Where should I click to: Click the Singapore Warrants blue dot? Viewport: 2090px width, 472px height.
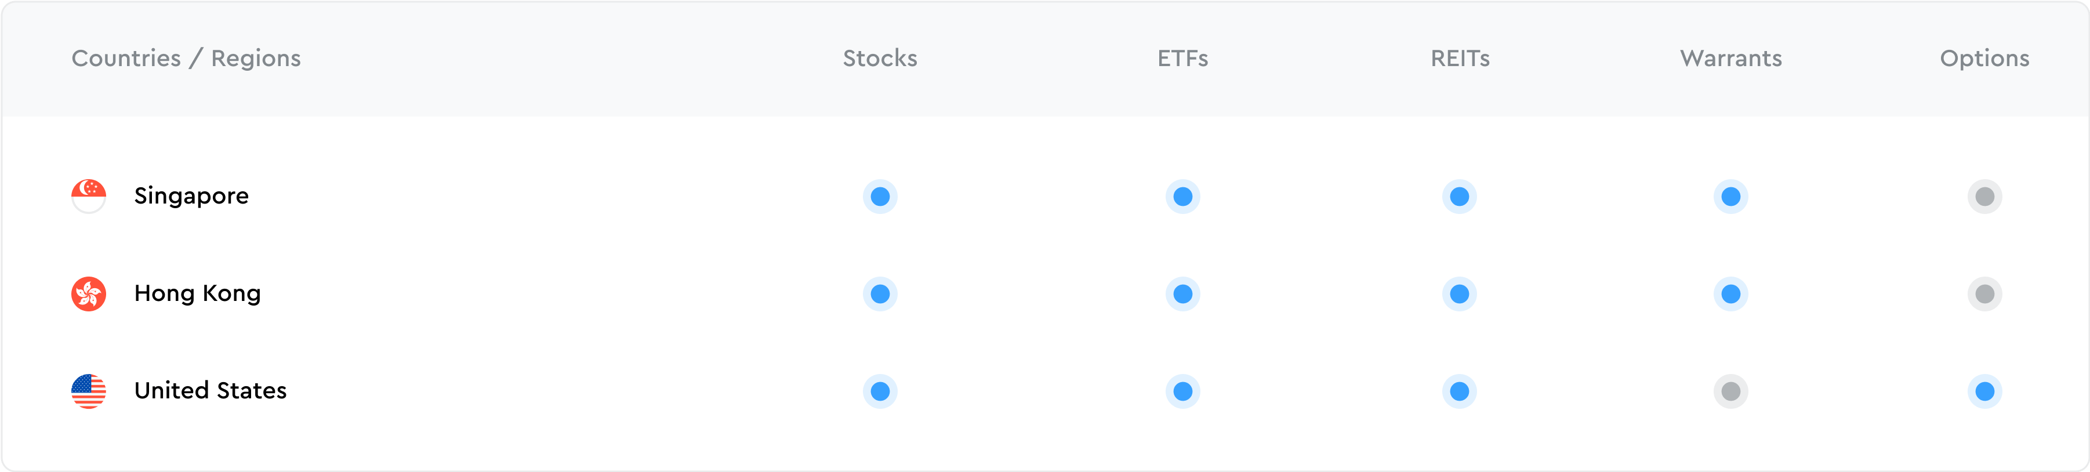[x=1730, y=196]
